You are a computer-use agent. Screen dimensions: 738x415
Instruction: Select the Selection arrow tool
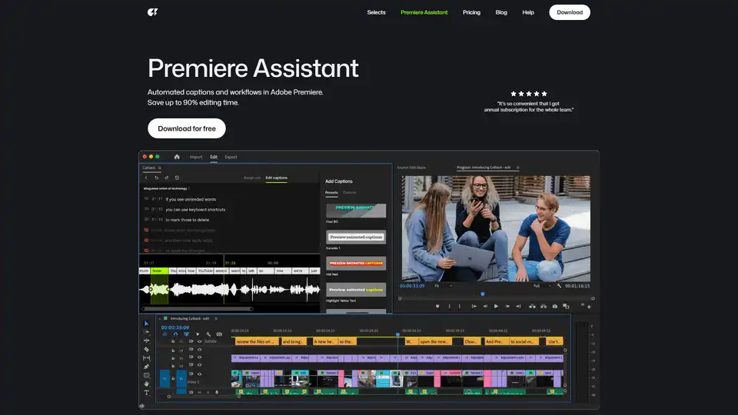[146, 324]
